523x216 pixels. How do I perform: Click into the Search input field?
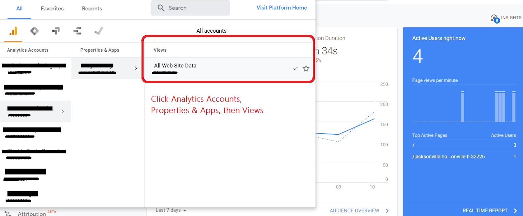190,8
